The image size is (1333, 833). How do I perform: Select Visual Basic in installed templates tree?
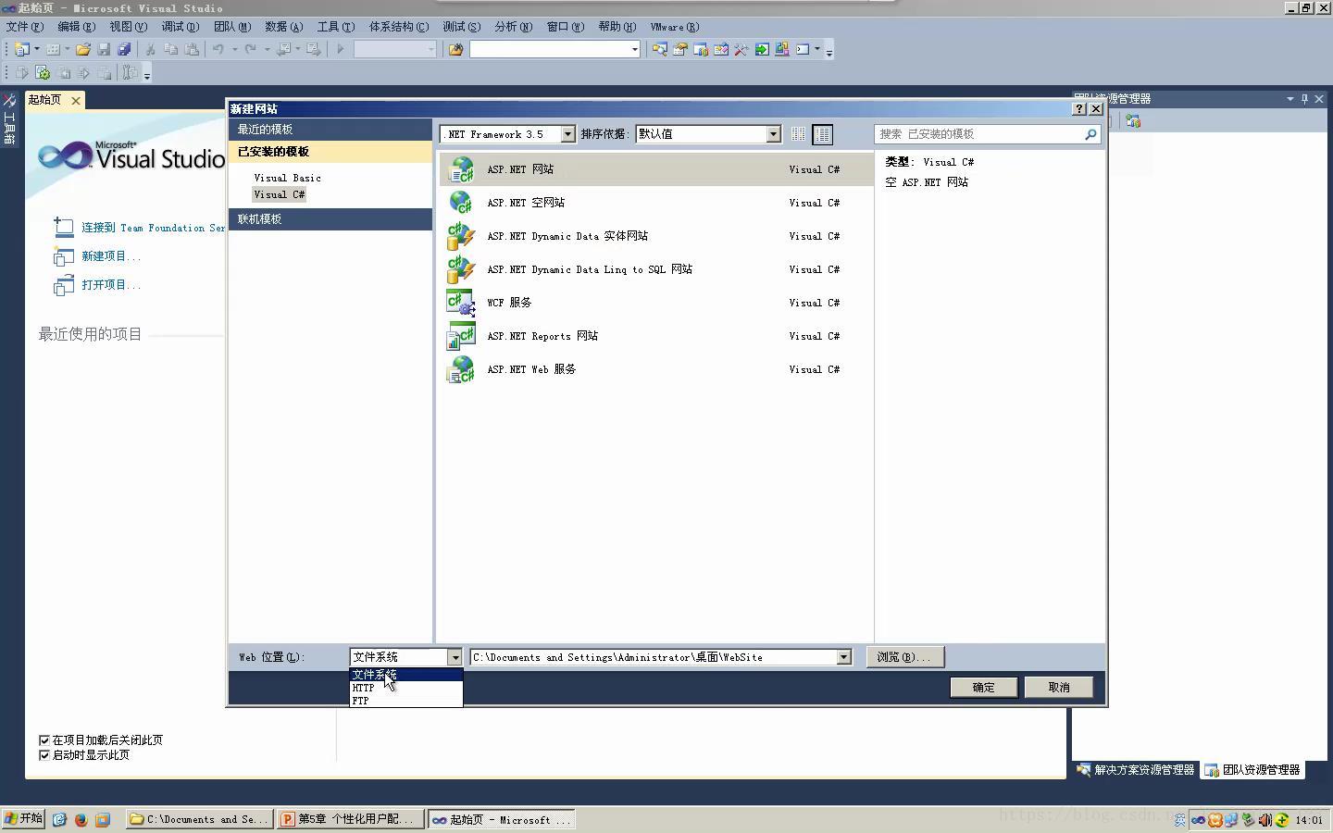pos(288,178)
